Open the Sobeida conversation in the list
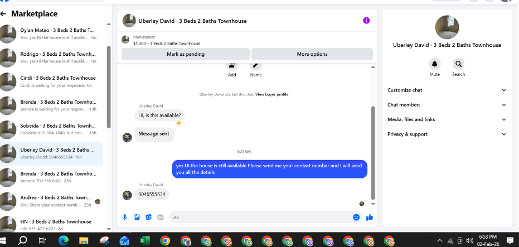This screenshot has height=247, width=519. pyautogui.click(x=51, y=129)
